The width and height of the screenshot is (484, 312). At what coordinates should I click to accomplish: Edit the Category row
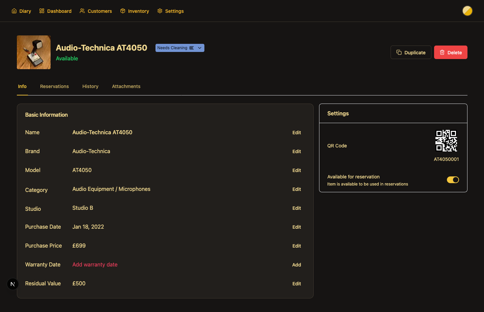[296, 189]
